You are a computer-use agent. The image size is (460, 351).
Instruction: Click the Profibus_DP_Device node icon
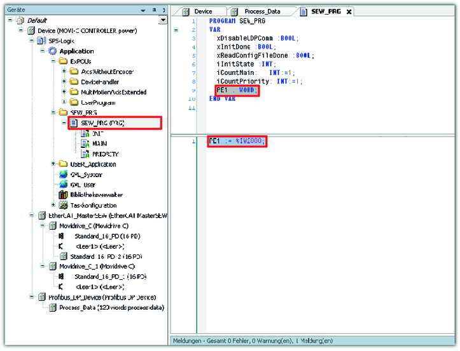(x=43, y=297)
